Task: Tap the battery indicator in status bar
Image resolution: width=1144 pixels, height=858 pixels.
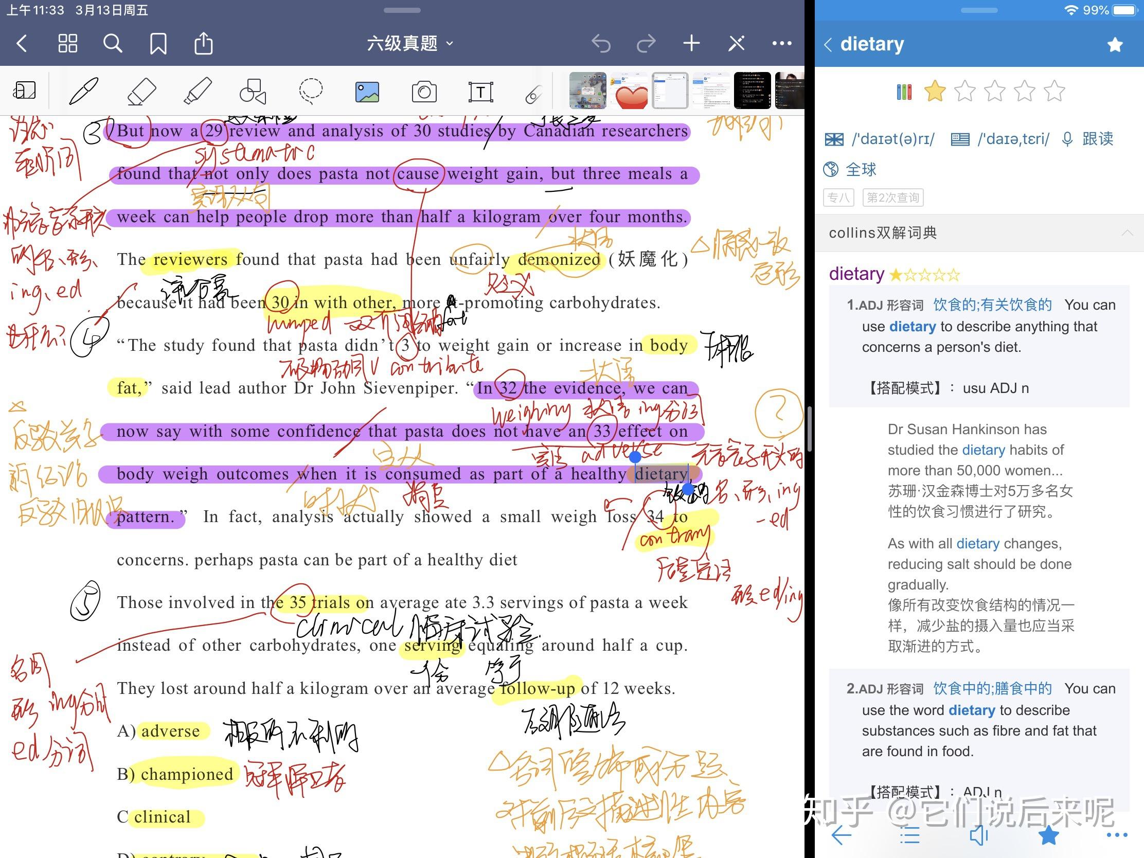Action: pos(1124,10)
